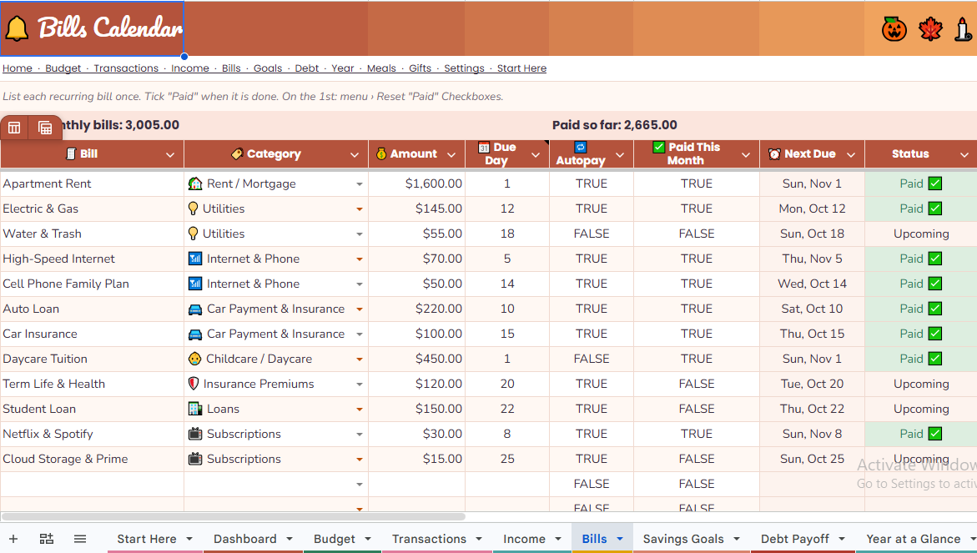Screen dimensions: 977x553
Task: Click the building icon beside Loans
Action: [x=195, y=409]
